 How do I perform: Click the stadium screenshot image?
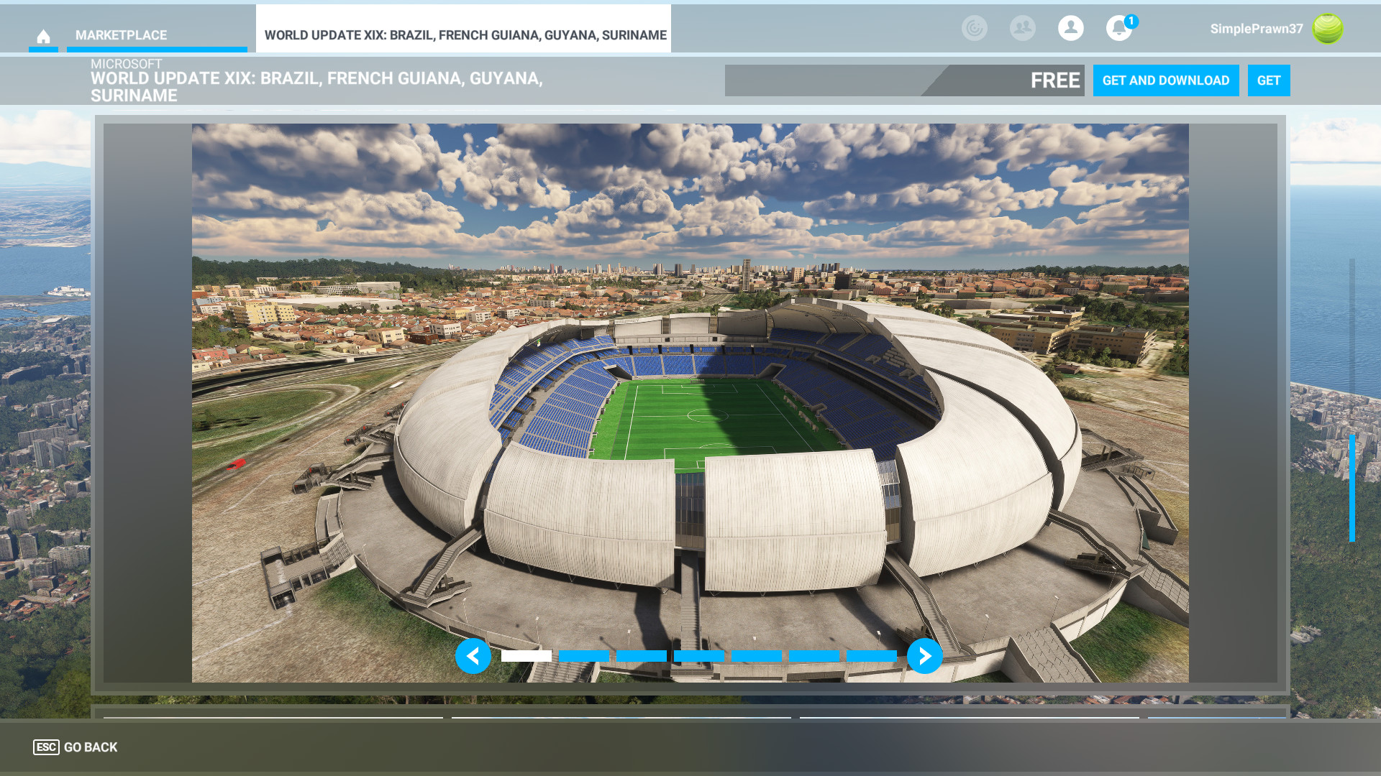(690, 402)
